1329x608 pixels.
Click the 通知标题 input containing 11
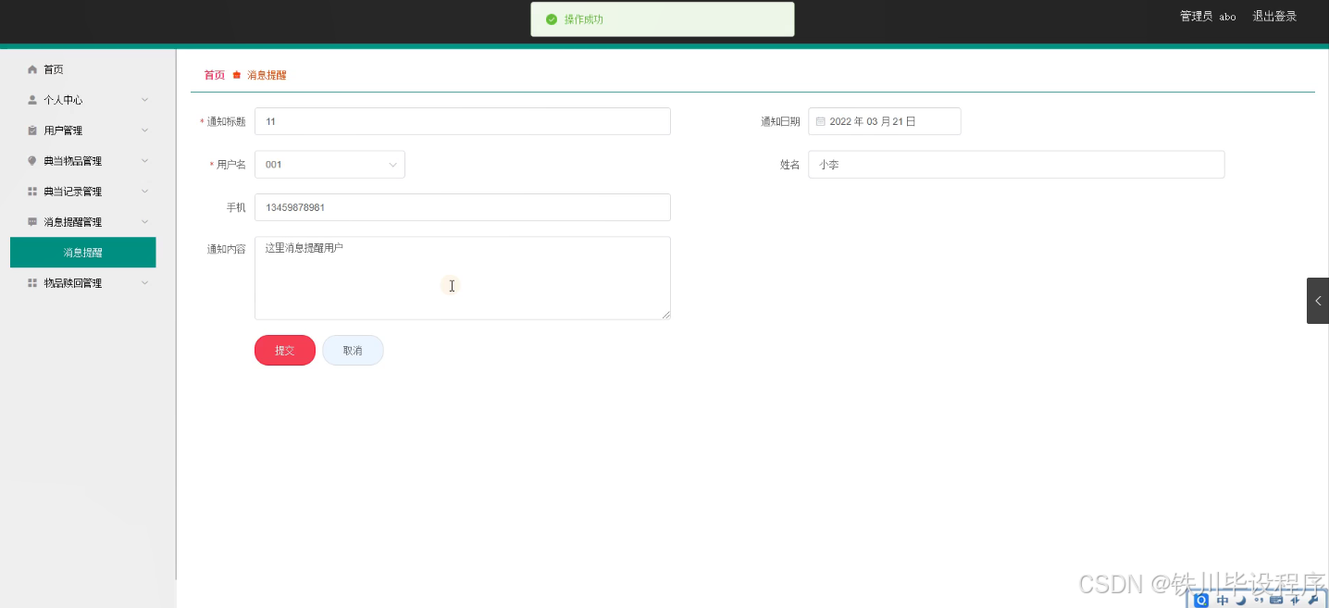(462, 121)
